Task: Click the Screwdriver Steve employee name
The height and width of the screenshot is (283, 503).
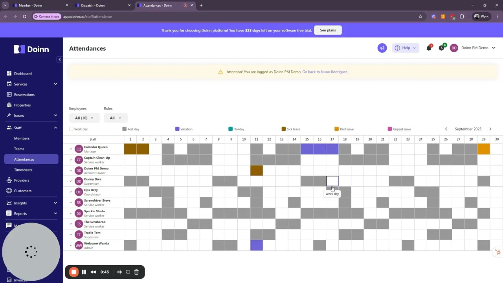Action: tap(97, 200)
